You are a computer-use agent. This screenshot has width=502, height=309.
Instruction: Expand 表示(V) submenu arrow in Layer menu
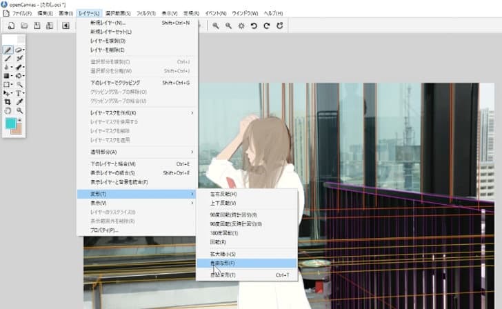point(192,203)
